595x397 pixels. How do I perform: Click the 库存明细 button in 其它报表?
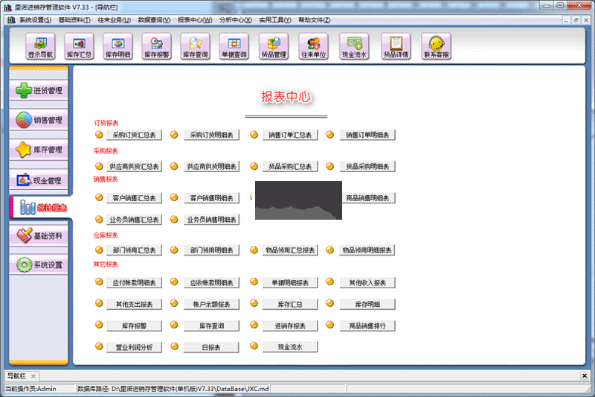coord(367,305)
